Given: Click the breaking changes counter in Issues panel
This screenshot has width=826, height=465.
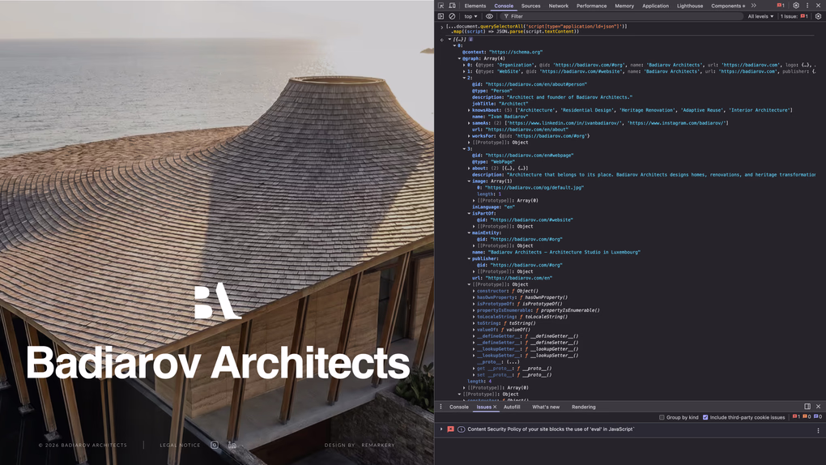Looking at the screenshot, I should 807,417.
